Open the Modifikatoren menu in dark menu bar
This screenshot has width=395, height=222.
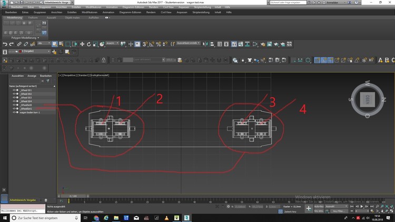tap(89, 12)
